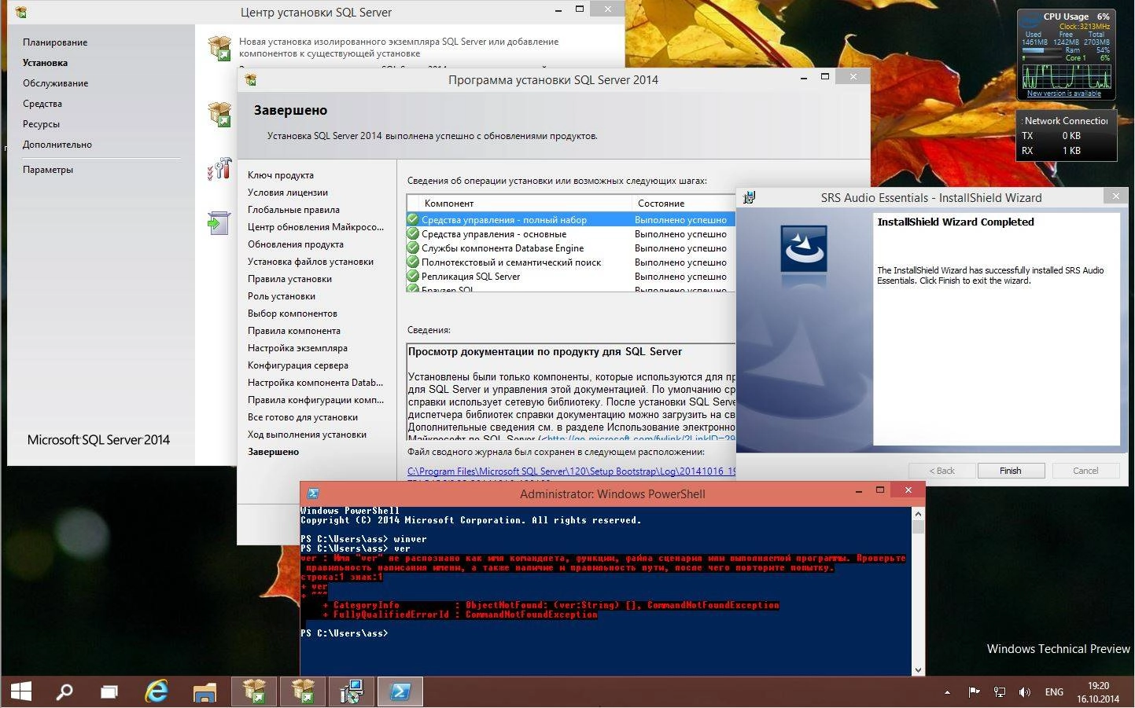1135x708 pixels.
Task: Open network status tray icon
Action: pos(999,692)
